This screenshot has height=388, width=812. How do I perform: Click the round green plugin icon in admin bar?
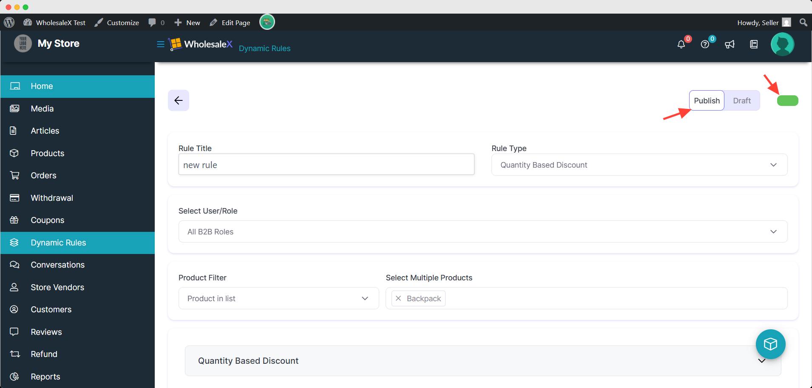coord(267,22)
